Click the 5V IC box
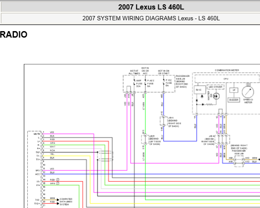 (200, 90)
